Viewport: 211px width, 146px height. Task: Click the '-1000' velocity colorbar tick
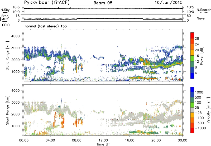coord(200,128)
